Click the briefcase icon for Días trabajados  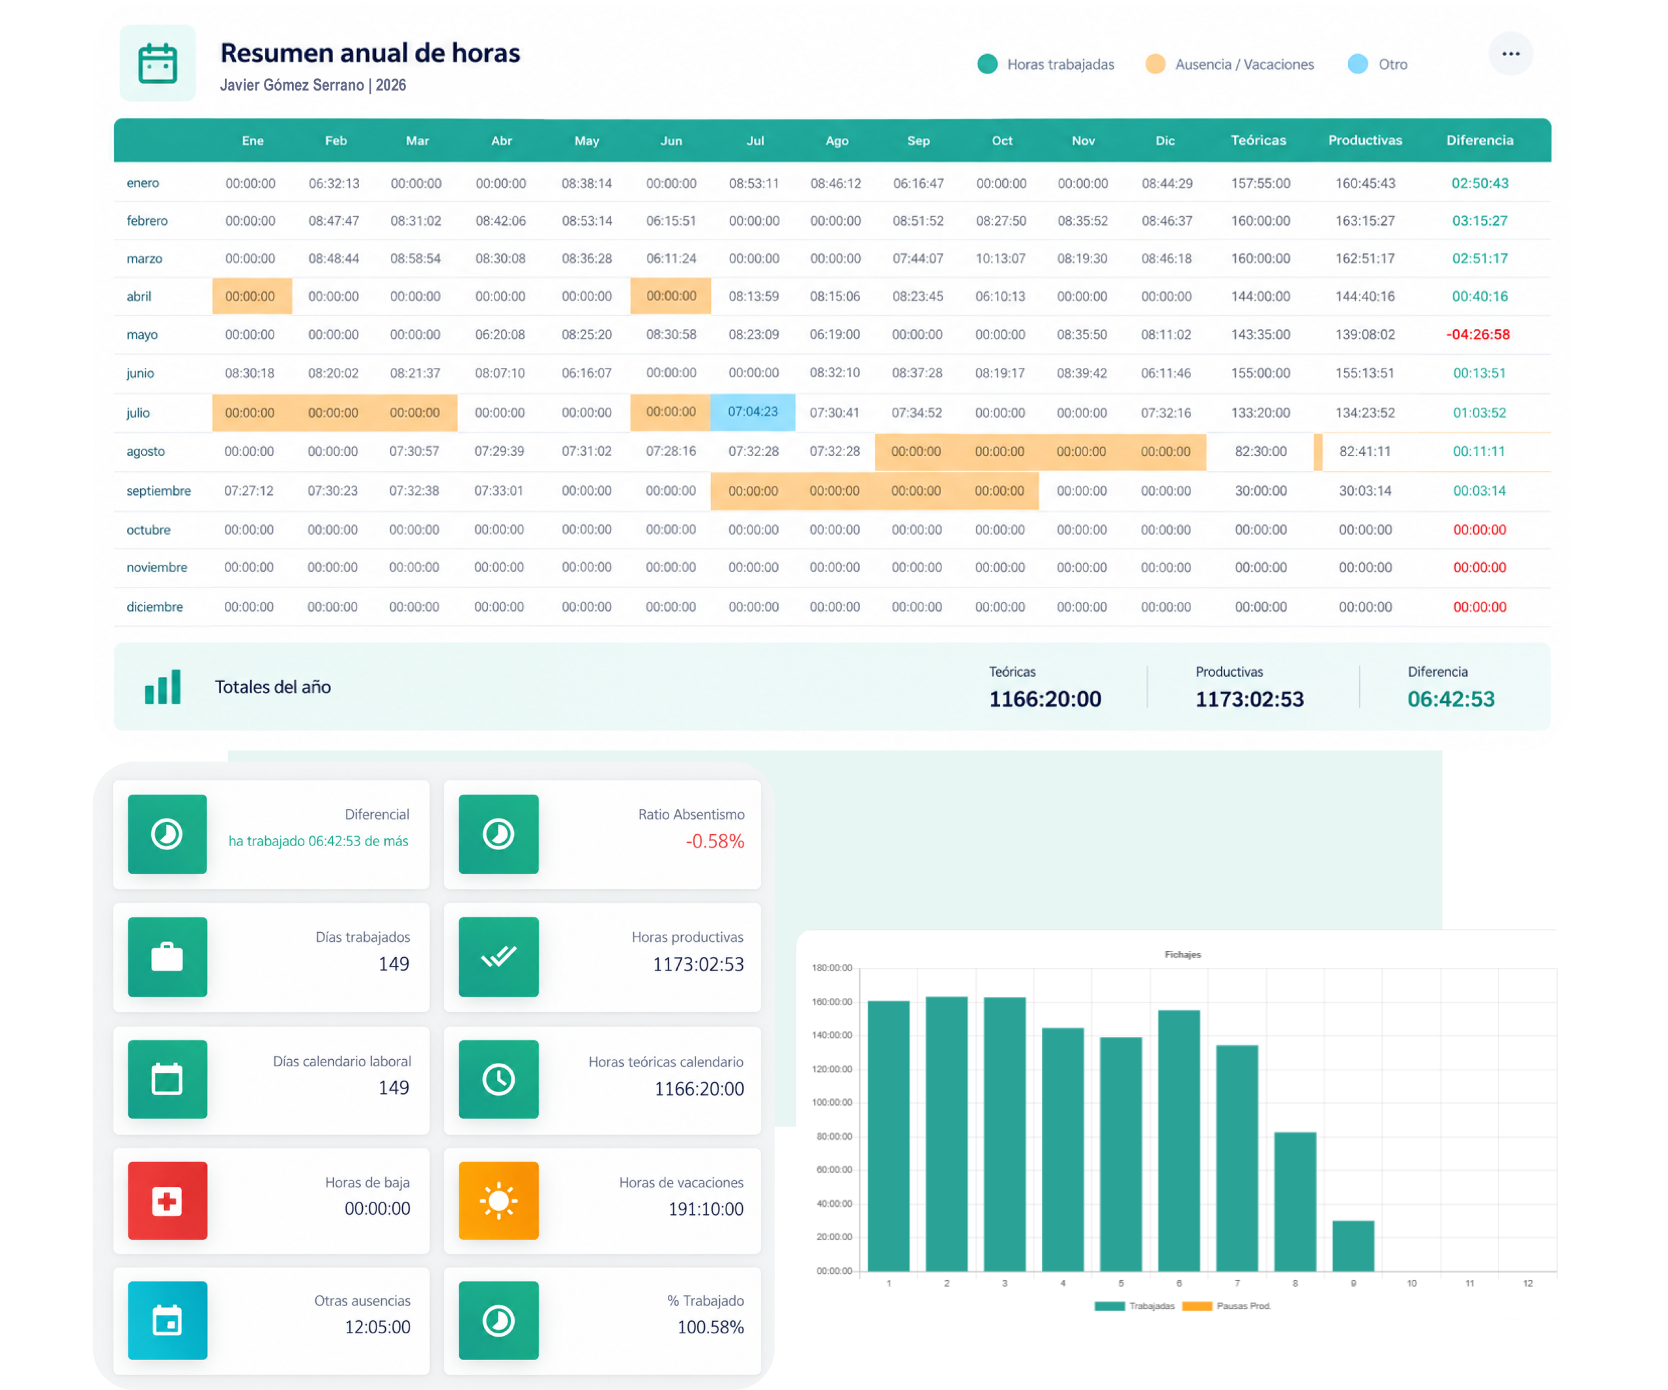point(167,957)
